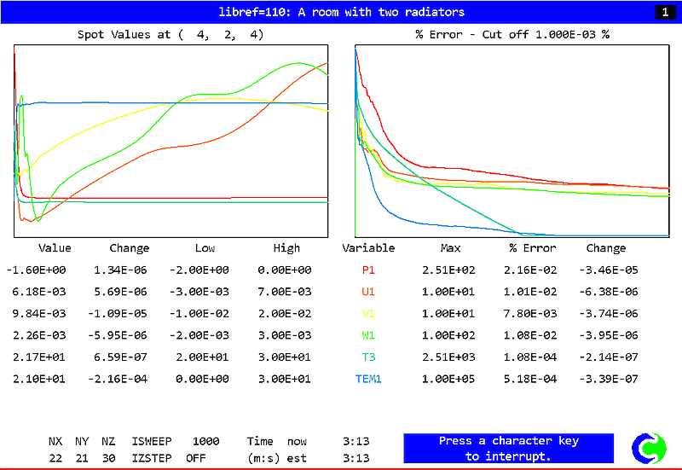The image size is (682, 470).
Task: Click the green-blue circular arrows refresh icon
Action: pos(650,449)
